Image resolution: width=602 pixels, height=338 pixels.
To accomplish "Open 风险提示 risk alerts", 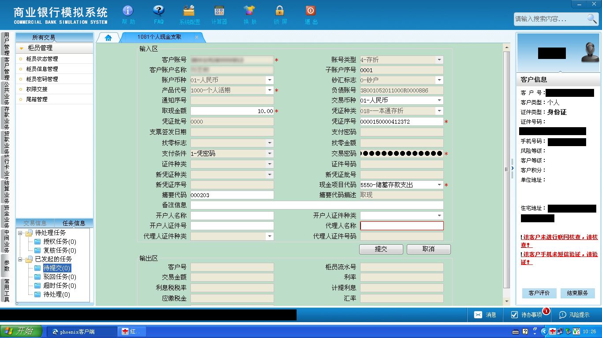I will coord(574,315).
